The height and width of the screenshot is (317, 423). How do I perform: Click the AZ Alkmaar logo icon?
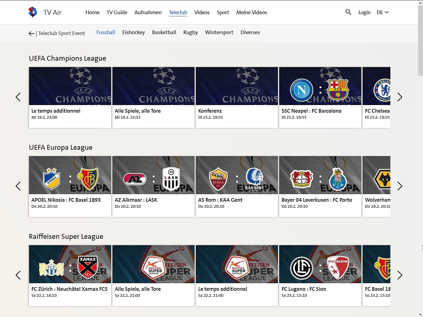135,179
